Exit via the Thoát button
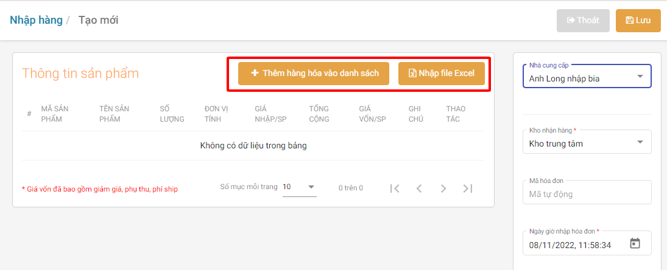The image size is (667, 270). [583, 21]
